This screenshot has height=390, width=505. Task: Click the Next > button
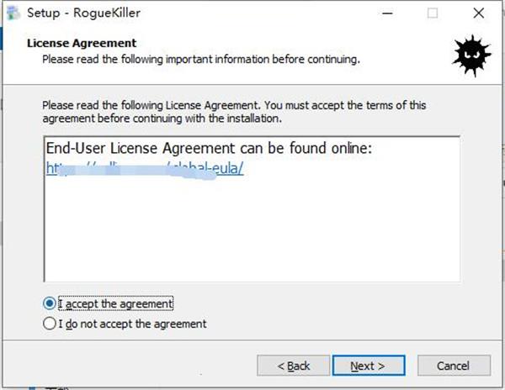coord(369,366)
